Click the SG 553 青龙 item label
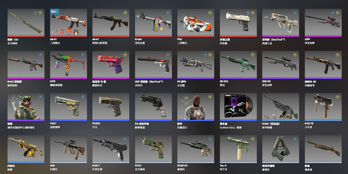This screenshot has width=348, height=174. tap(225, 83)
